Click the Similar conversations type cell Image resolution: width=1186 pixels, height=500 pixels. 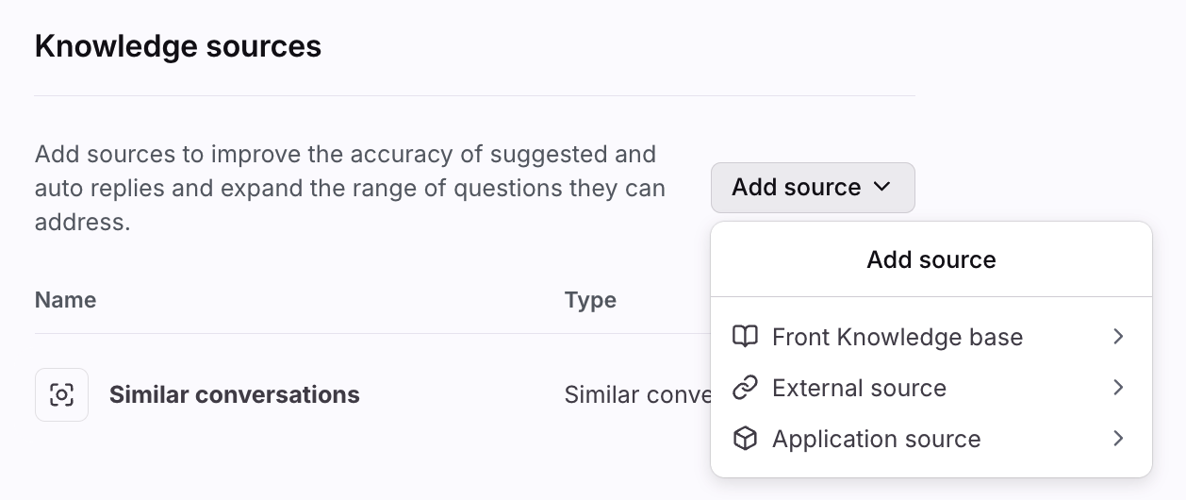coord(636,394)
